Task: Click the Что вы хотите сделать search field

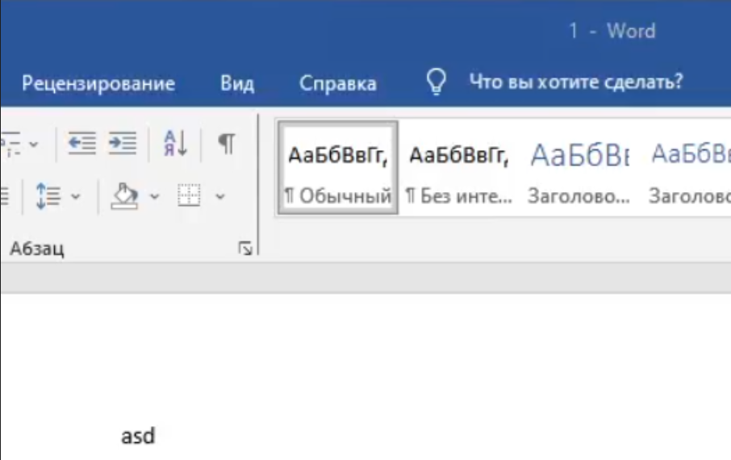Action: (x=576, y=82)
